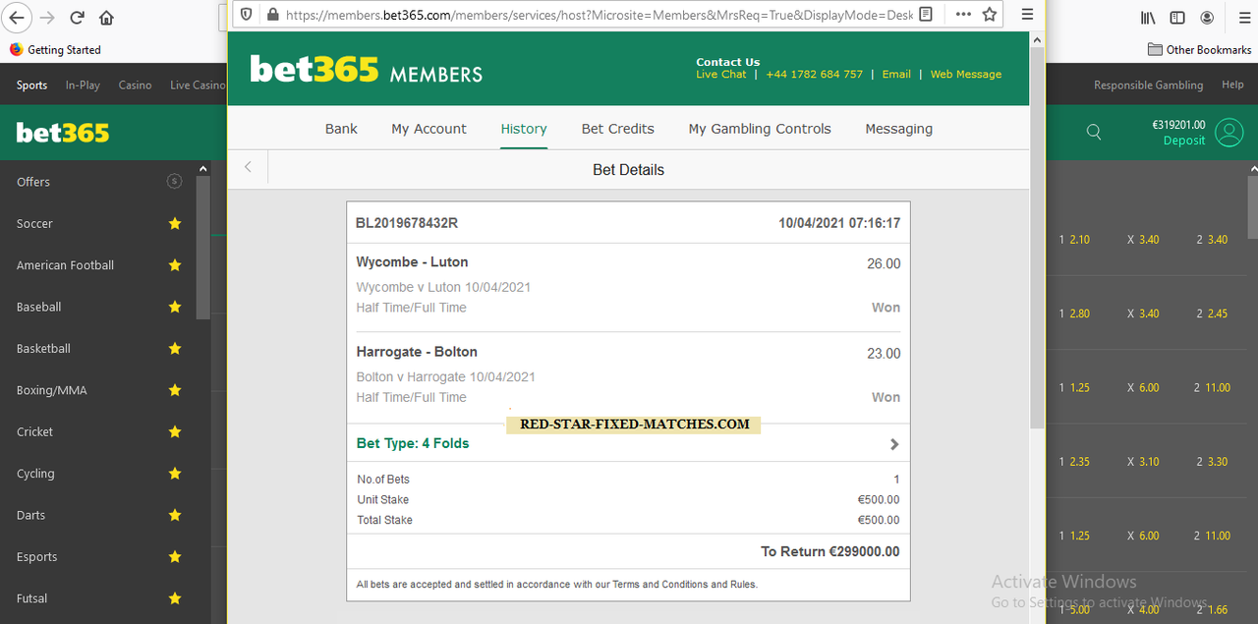Toggle the Cricket favourite star
1258x624 pixels.
pos(175,431)
